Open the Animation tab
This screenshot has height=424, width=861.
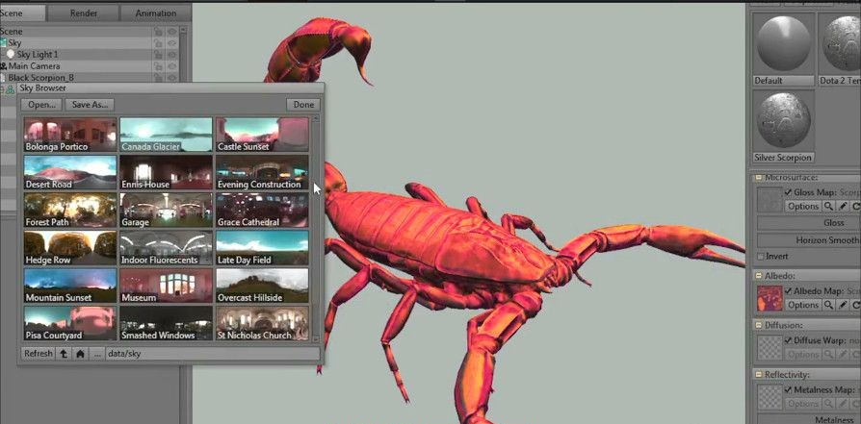coord(156,13)
